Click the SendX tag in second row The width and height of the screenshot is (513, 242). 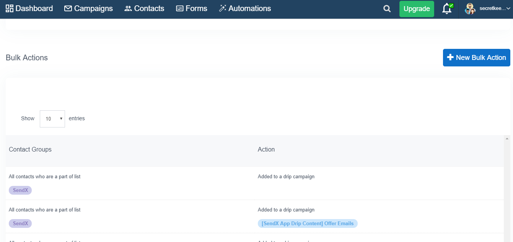(20, 223)
